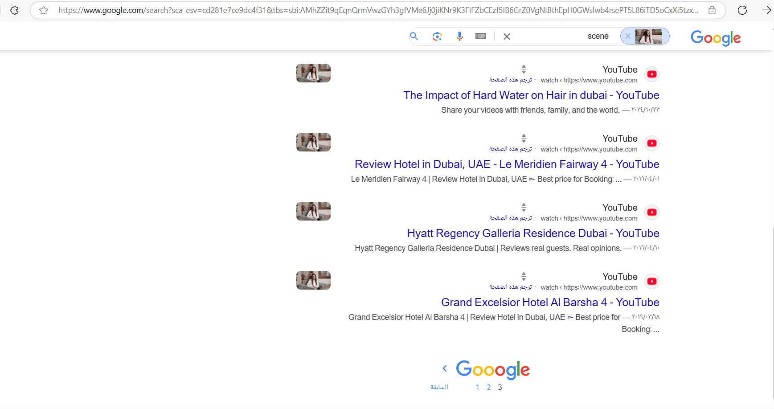
Task: Click YouTube favicon of Hyatt Regency result
Action: pyautogui.click(x=652, y=213)
